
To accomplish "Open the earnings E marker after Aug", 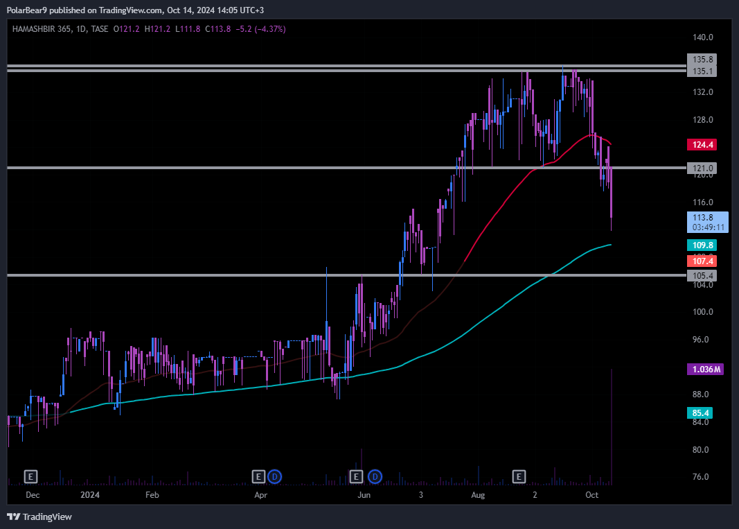I will 519,476.
